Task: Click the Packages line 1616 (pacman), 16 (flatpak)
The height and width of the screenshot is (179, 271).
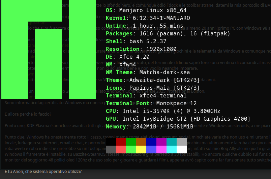Action: point(168,33)
